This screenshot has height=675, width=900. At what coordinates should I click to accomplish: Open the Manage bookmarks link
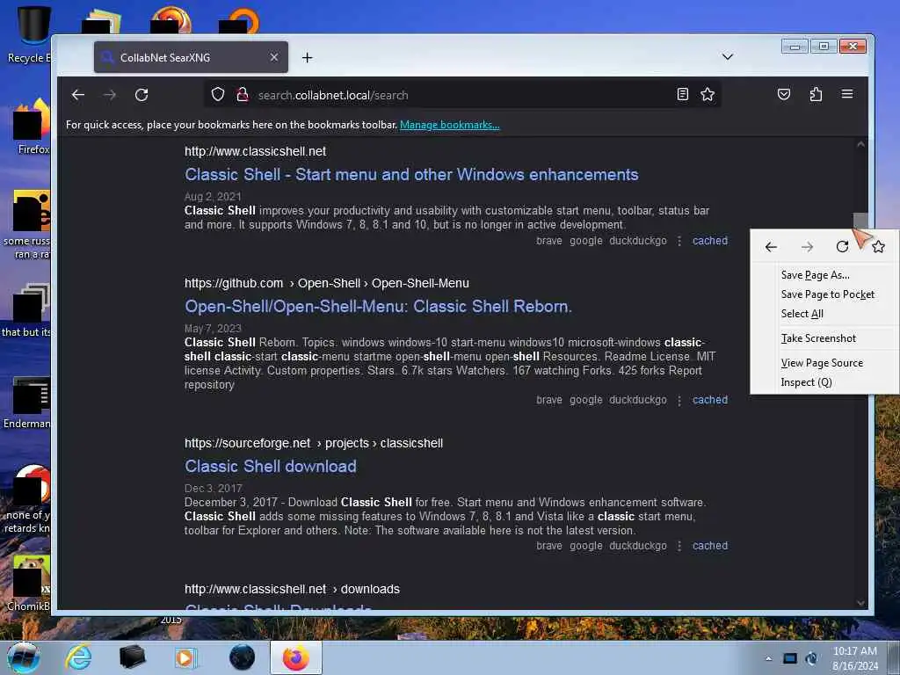[449, 125]
